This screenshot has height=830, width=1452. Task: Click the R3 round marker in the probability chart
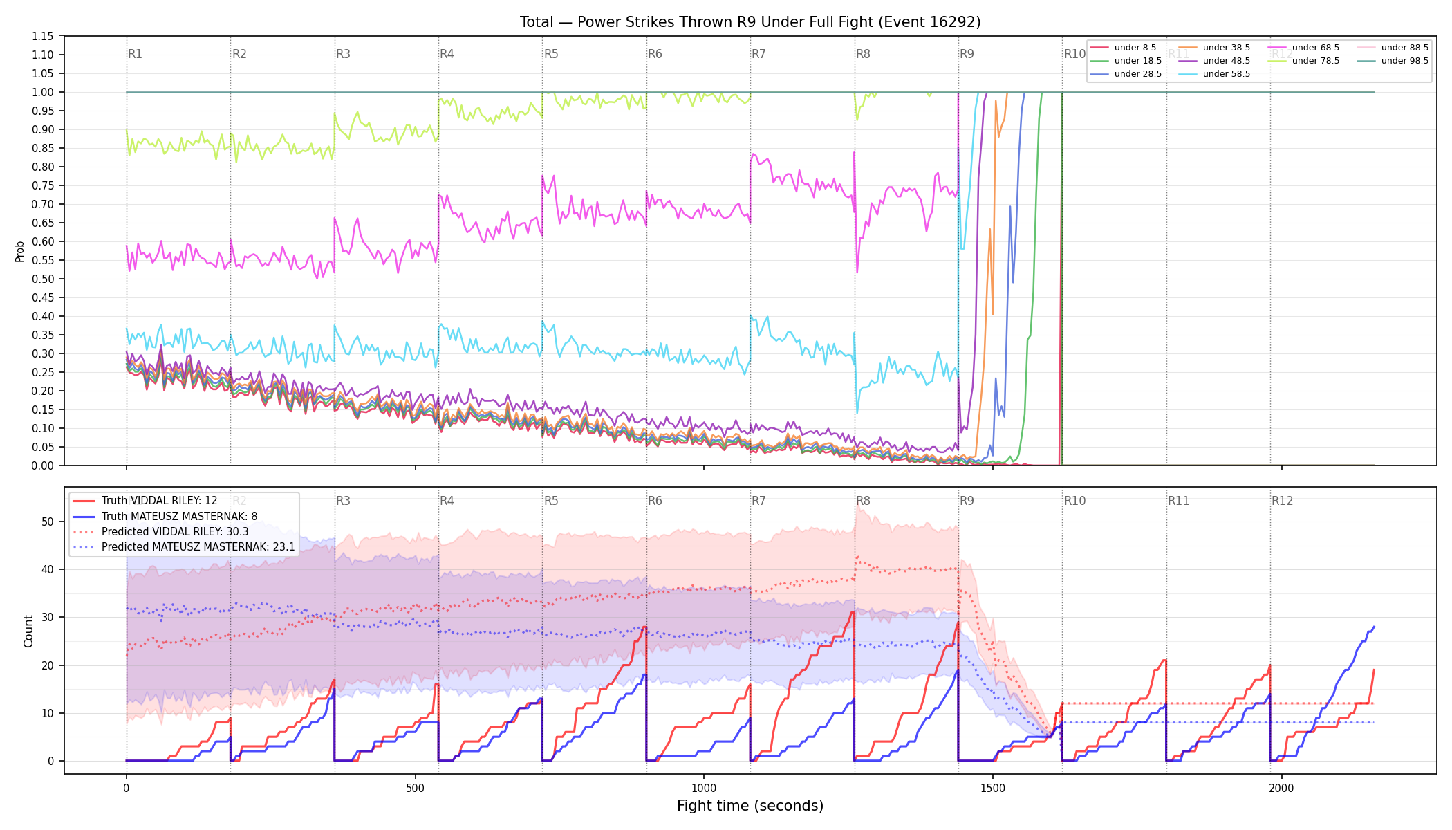pyautogui.click(x=343, y=54)
